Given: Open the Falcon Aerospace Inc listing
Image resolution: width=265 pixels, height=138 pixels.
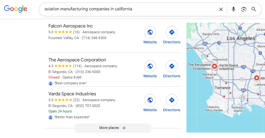Looking at the screenshot, I should 71,26.
